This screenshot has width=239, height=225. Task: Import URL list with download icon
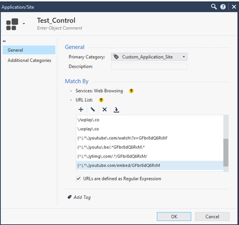pos(117,110)
